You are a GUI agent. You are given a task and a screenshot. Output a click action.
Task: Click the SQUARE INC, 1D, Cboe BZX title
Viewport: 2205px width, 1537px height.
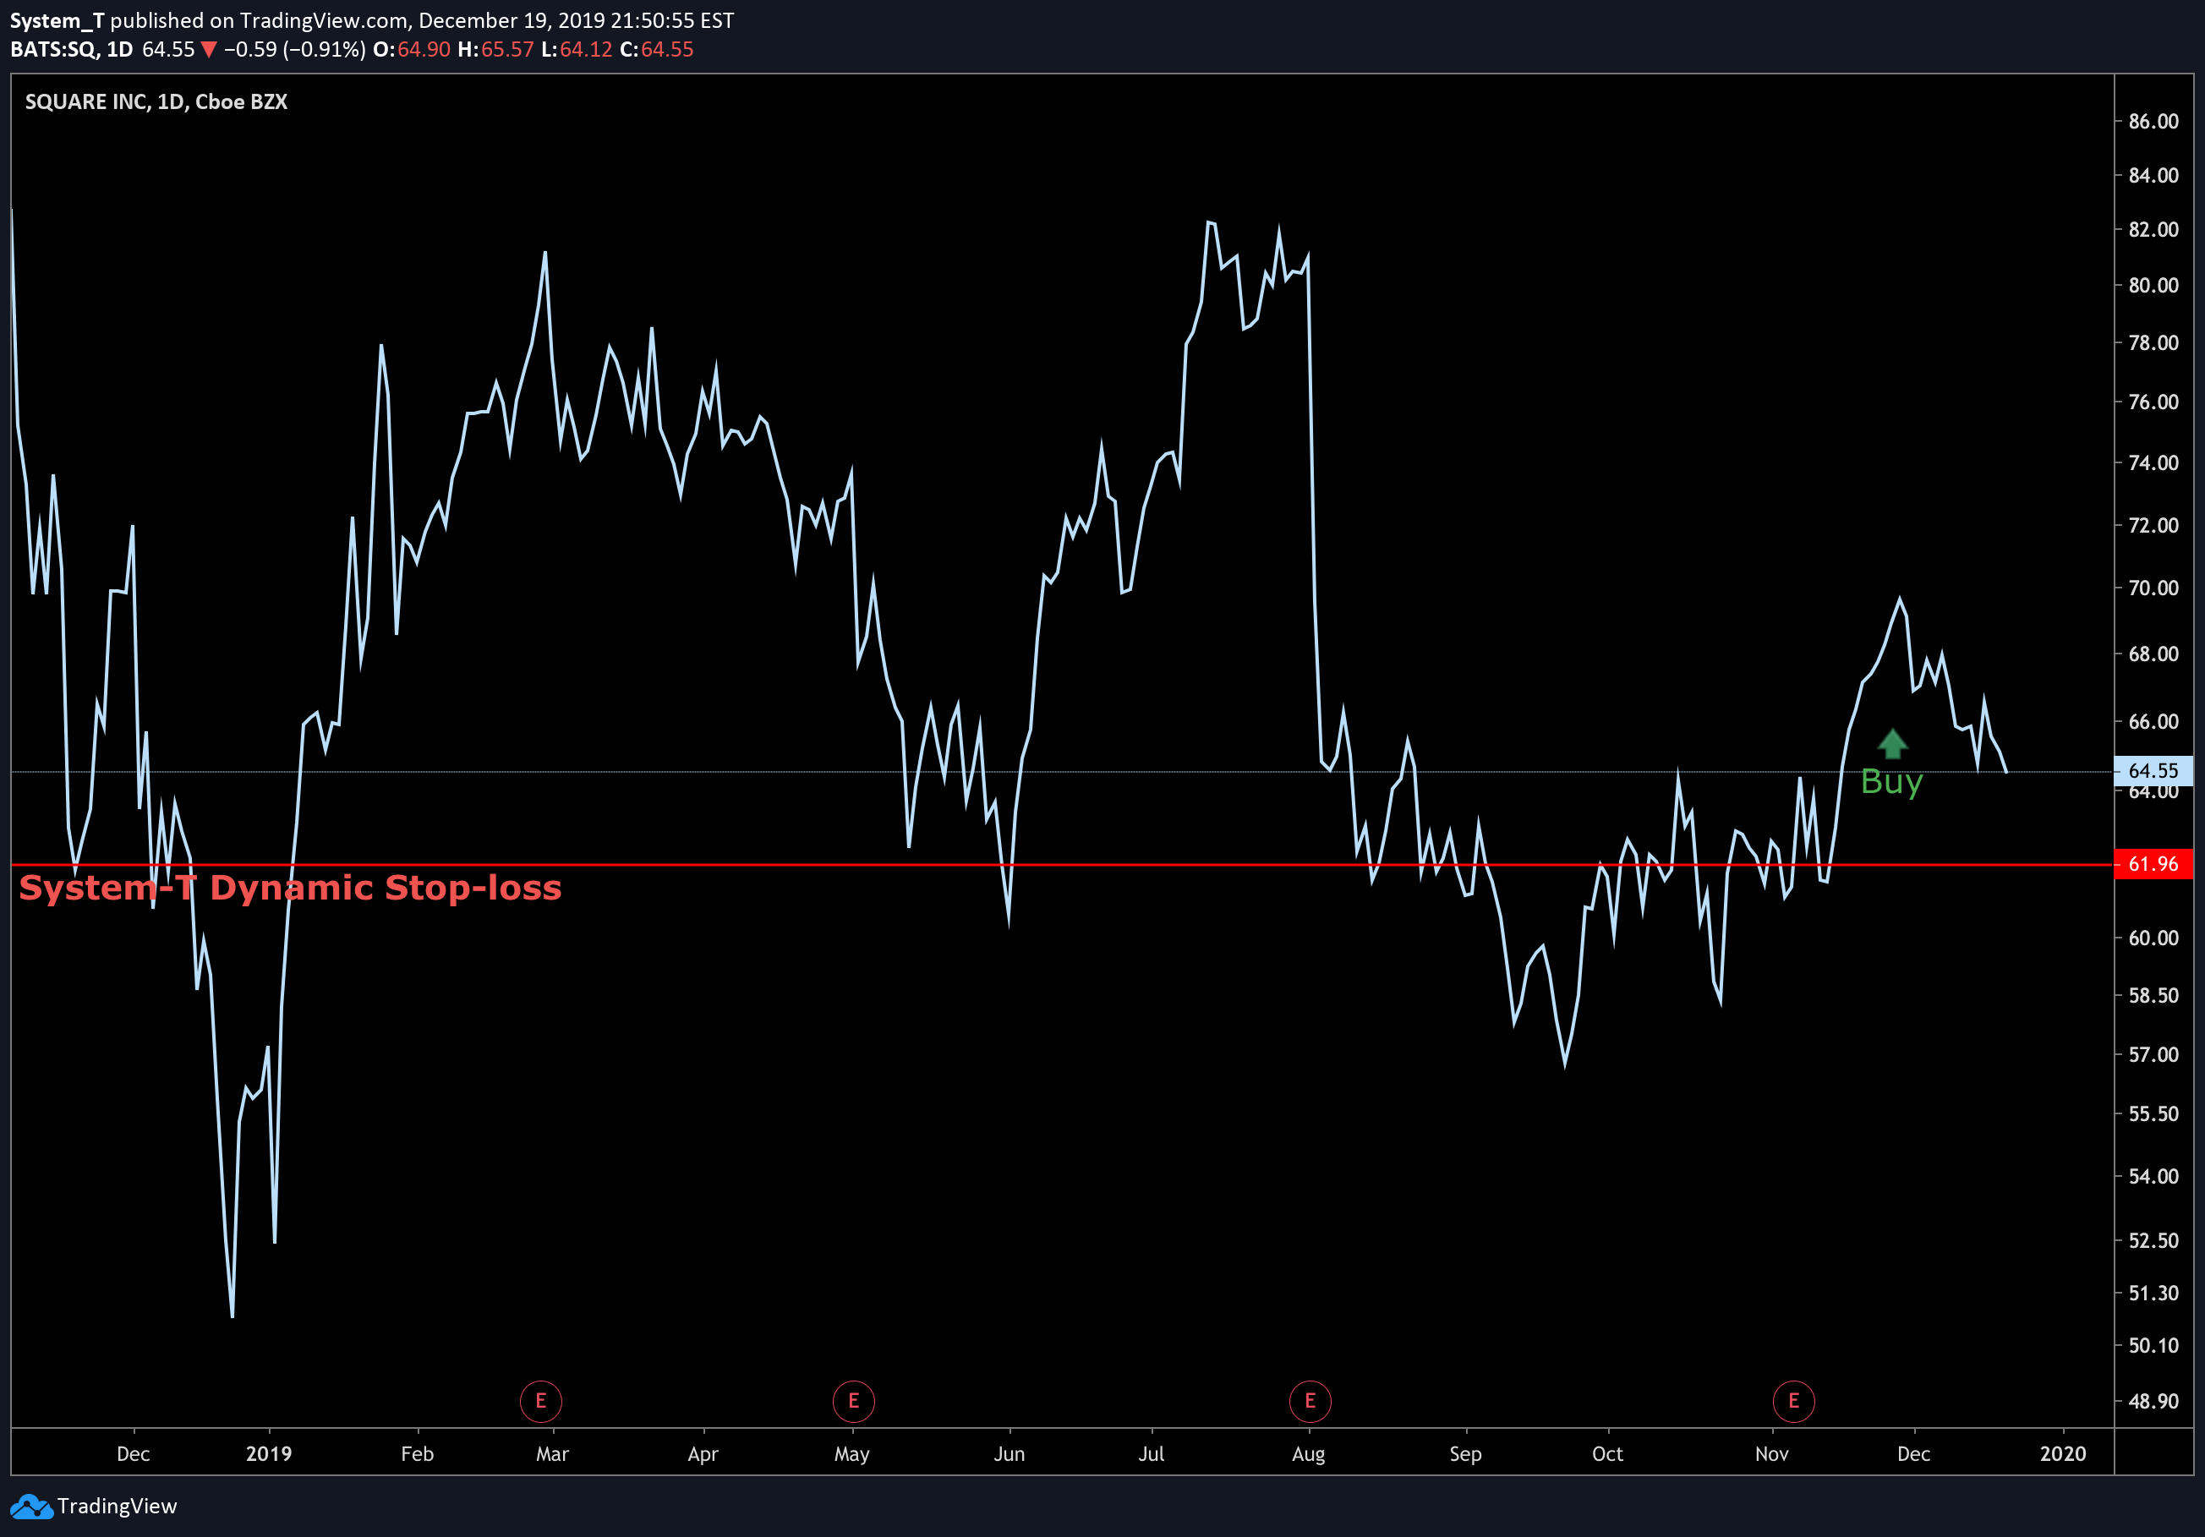click(156, 101)
